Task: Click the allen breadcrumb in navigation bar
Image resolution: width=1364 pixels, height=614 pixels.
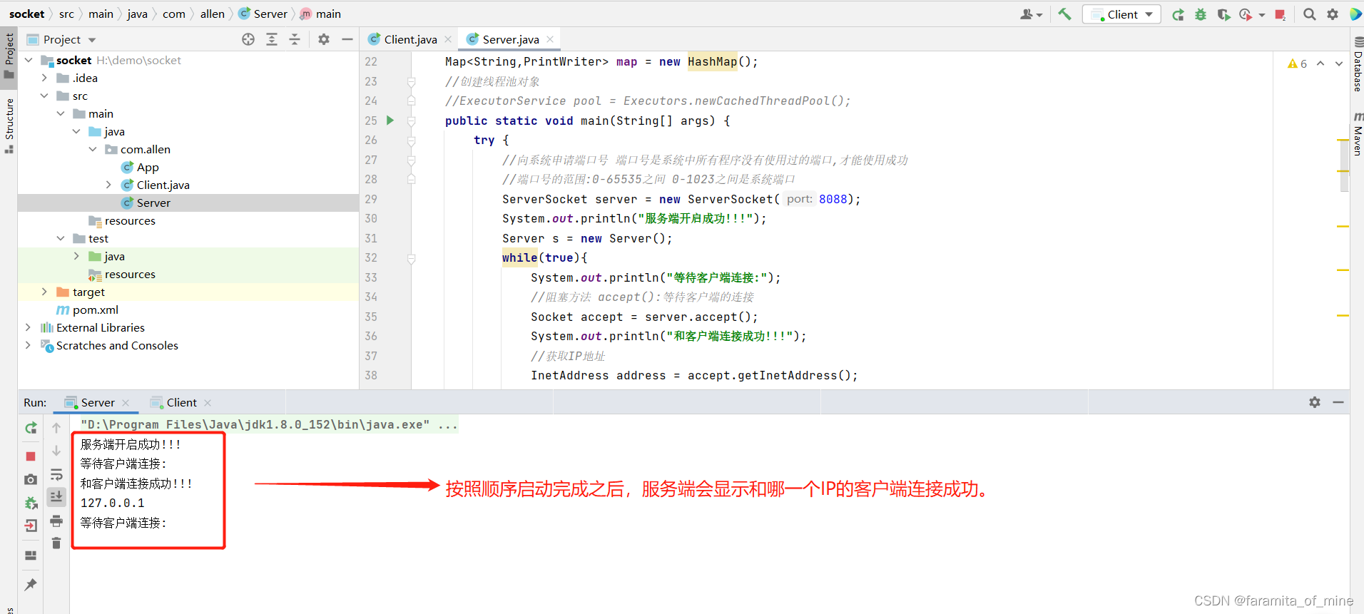Action: 212,14
